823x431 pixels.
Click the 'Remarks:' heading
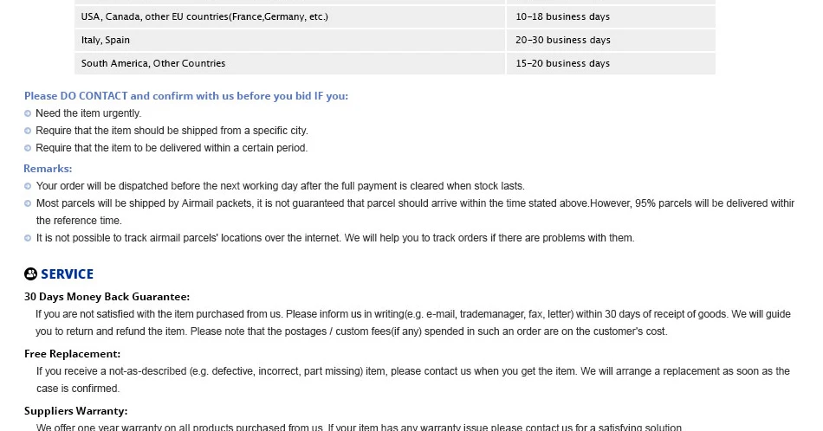48,169
